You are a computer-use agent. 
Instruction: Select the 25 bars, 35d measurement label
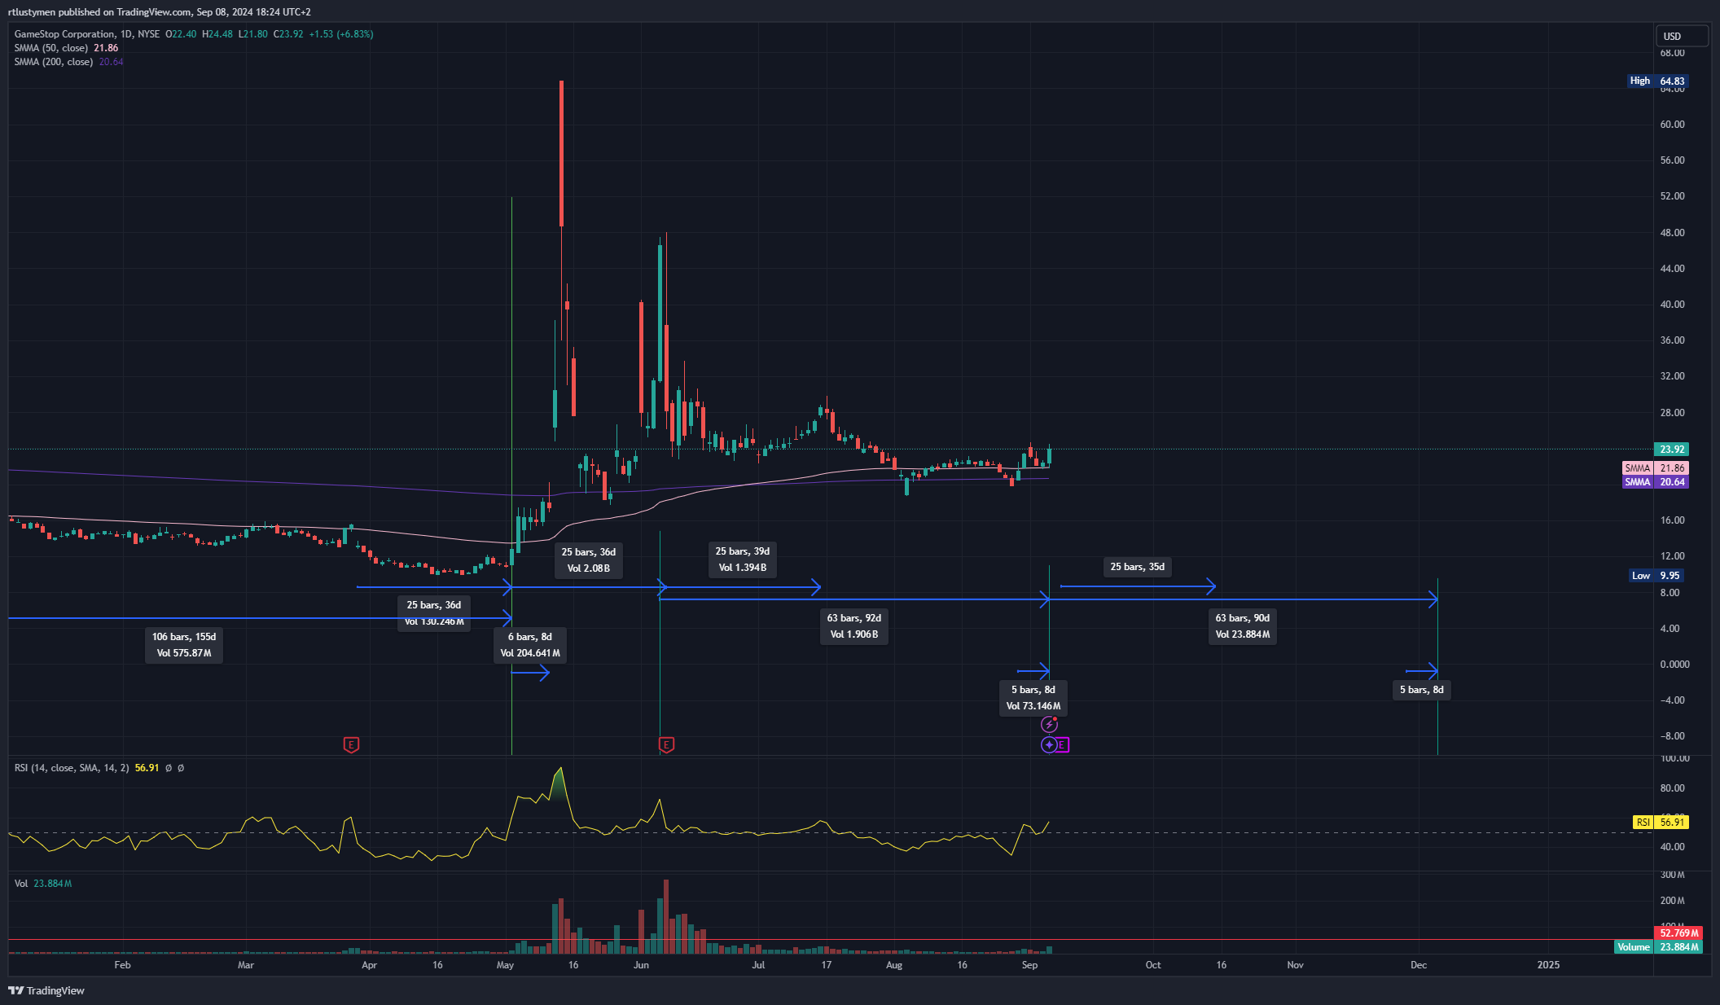click(x=1138, y=567)
